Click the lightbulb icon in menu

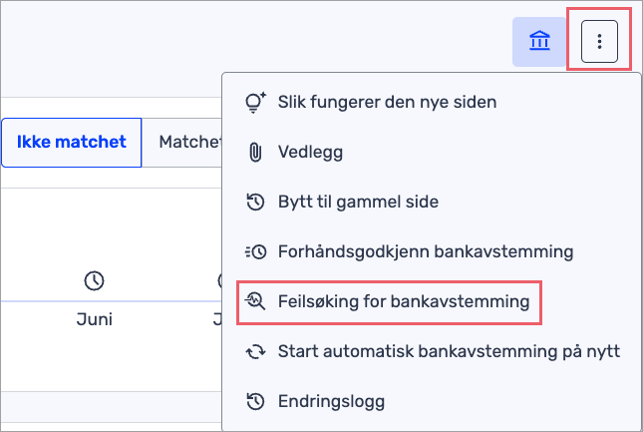tap(255, 101)
